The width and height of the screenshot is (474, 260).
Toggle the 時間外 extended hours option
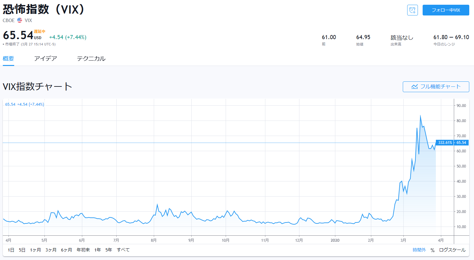tap(419, 250)
